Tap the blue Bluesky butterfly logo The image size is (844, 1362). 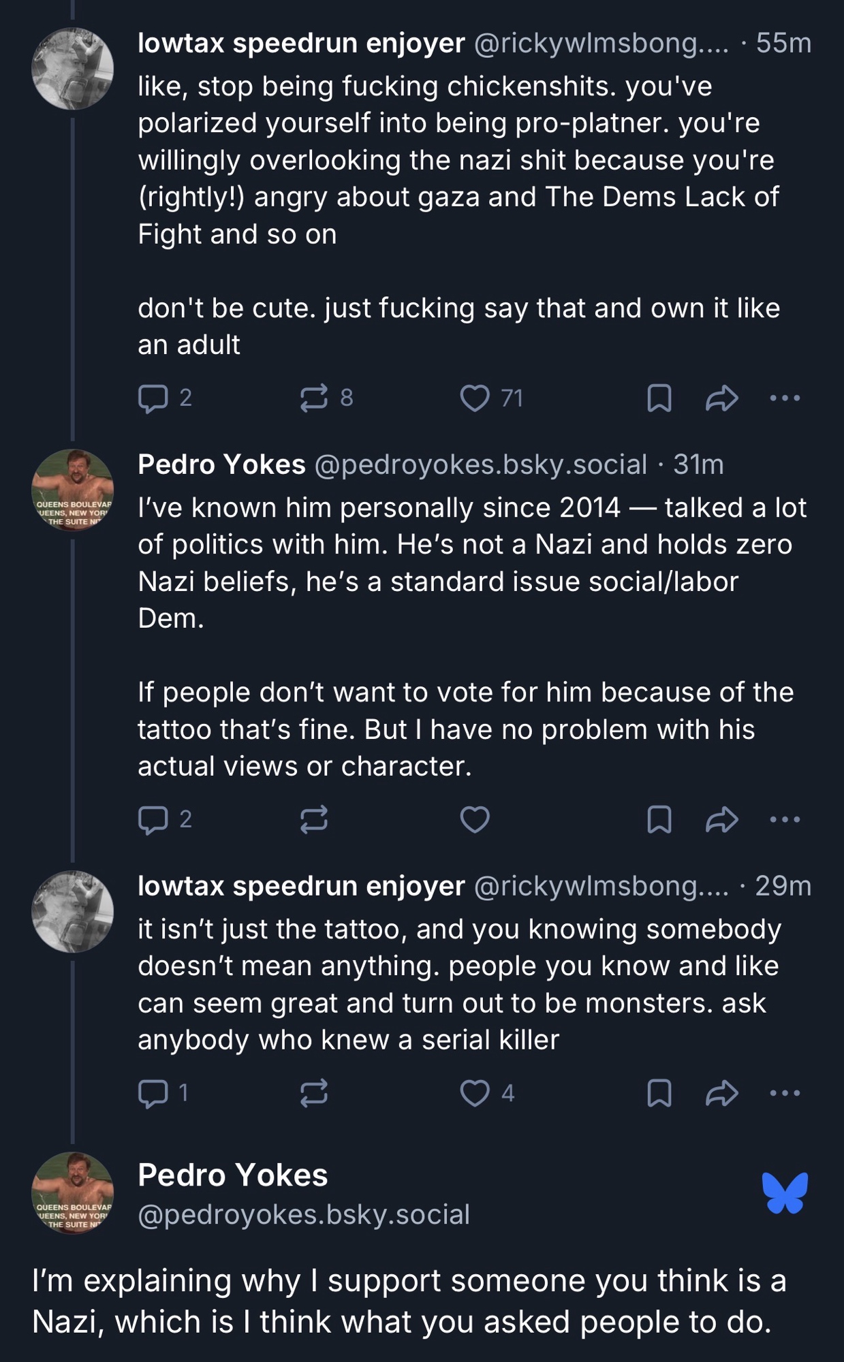[x=785, y=1192]
